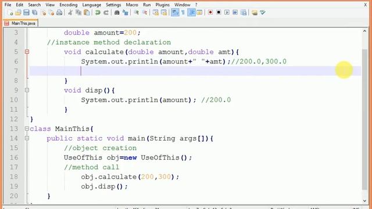This screenshot has height=209, width=372.
Task: Toggle show all characters pilcrow icon
Action: [183, 13]
